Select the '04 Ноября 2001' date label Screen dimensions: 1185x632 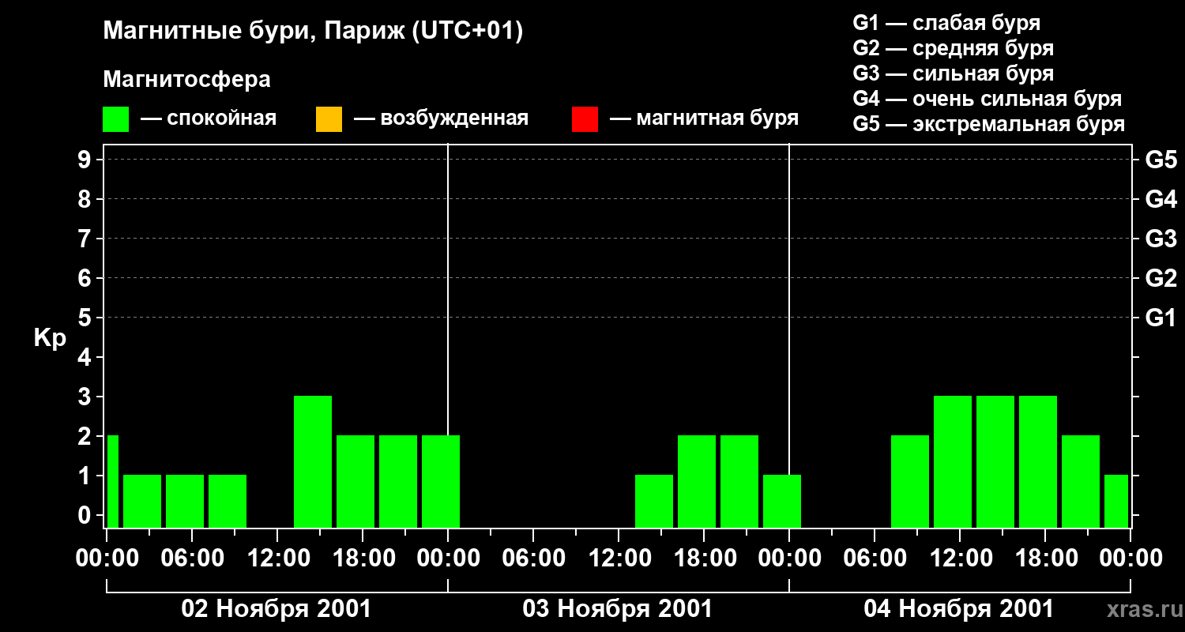tap(959, 609)
